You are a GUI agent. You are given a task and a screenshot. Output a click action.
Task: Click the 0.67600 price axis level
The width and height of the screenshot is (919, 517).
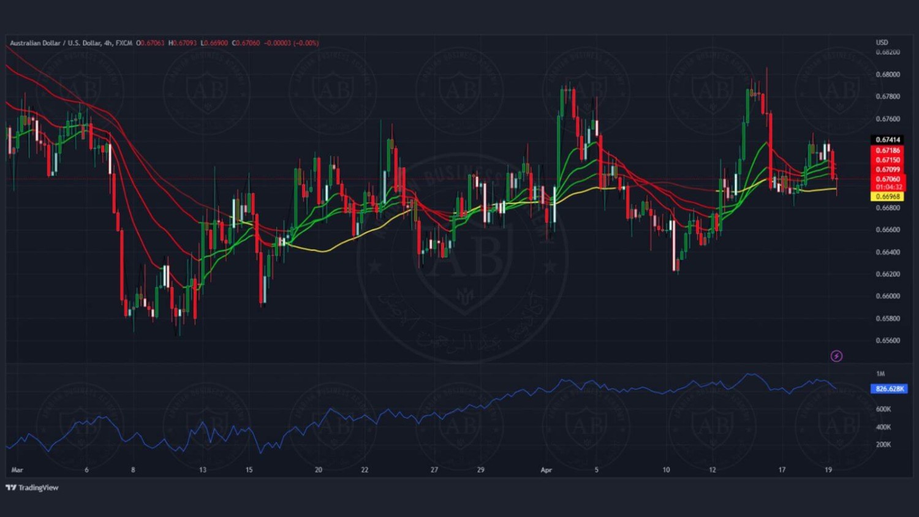point(888,119)
